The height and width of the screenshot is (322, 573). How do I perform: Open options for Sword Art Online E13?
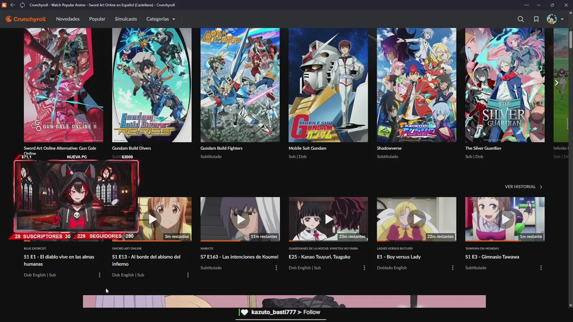(x=188, y=275)
